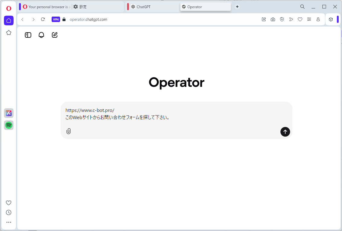Search open tabs magnifier icon
342x231 pixels.
302,7
